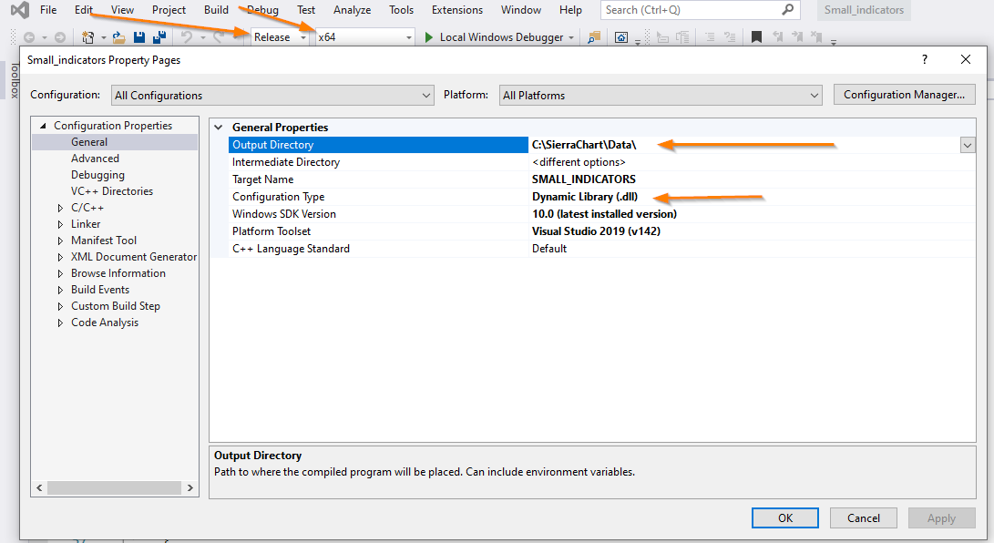Click the search magnifier icon
Viewport: 994px width, 543px height.
click(x=787, y=9)
